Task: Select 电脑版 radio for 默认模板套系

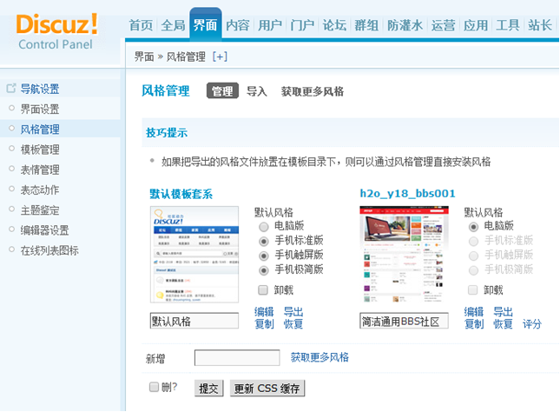Action: pyautogui.click(x=264, y=227)
